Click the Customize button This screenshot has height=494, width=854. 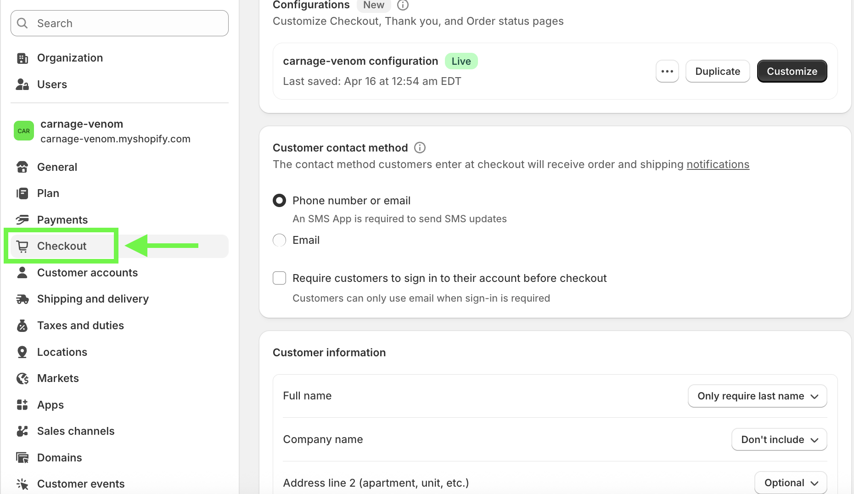(792, 72)
